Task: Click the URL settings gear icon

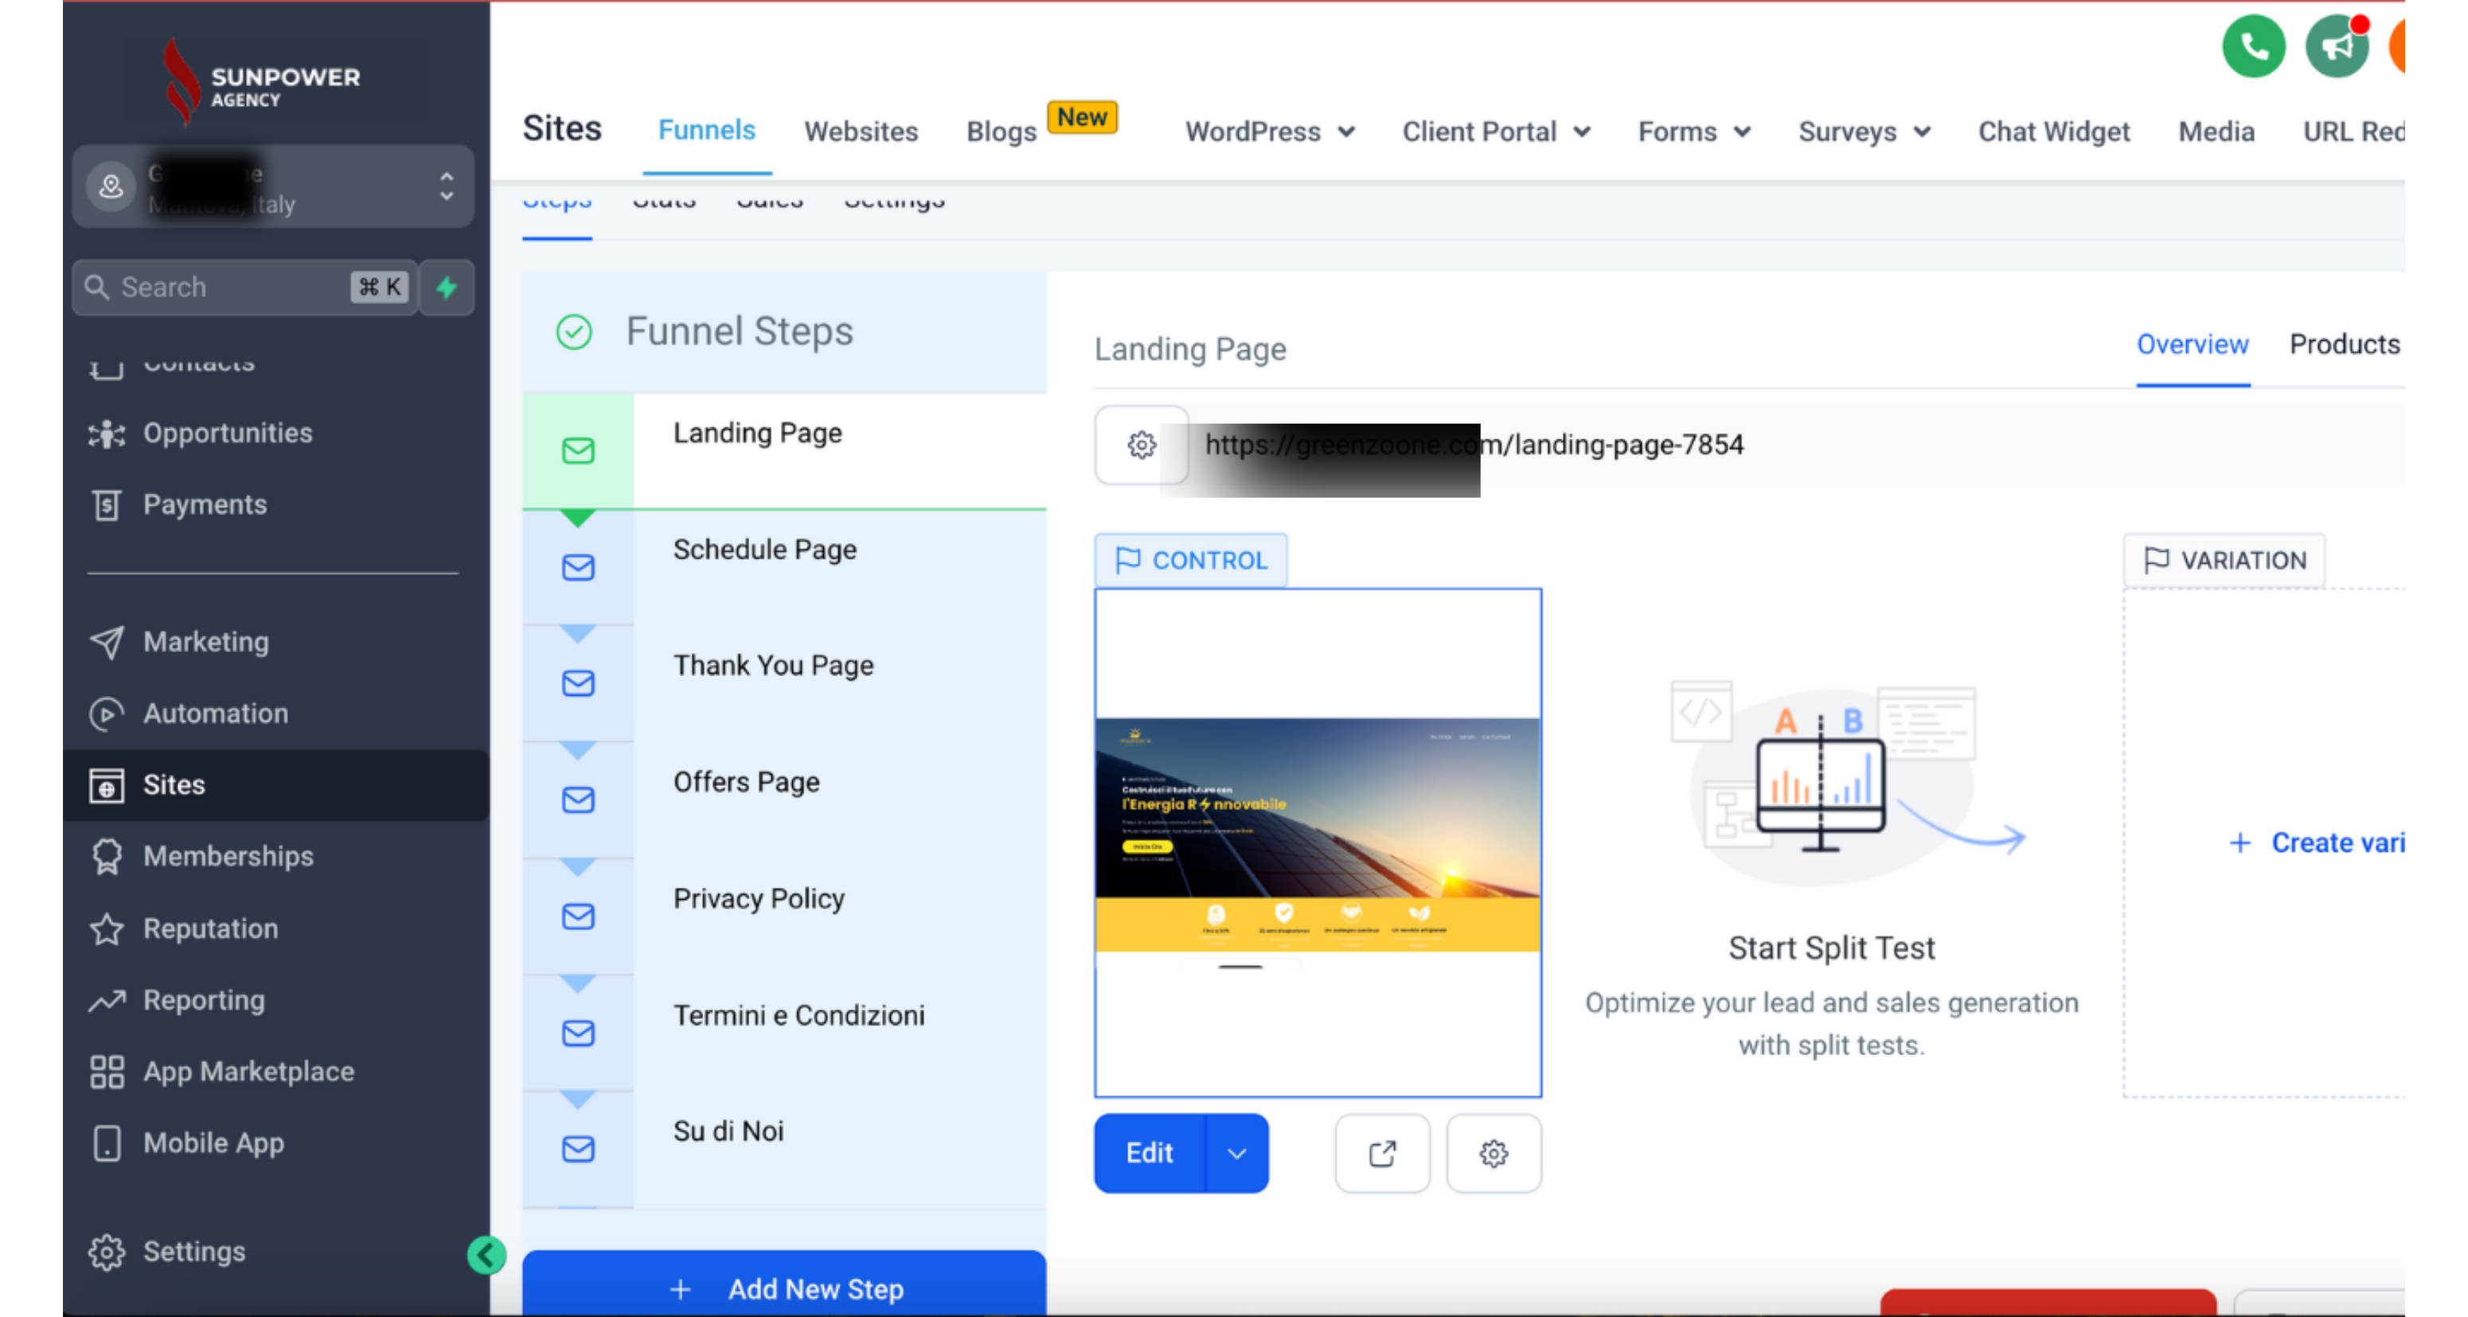Action: click(x=1141, y=445)
